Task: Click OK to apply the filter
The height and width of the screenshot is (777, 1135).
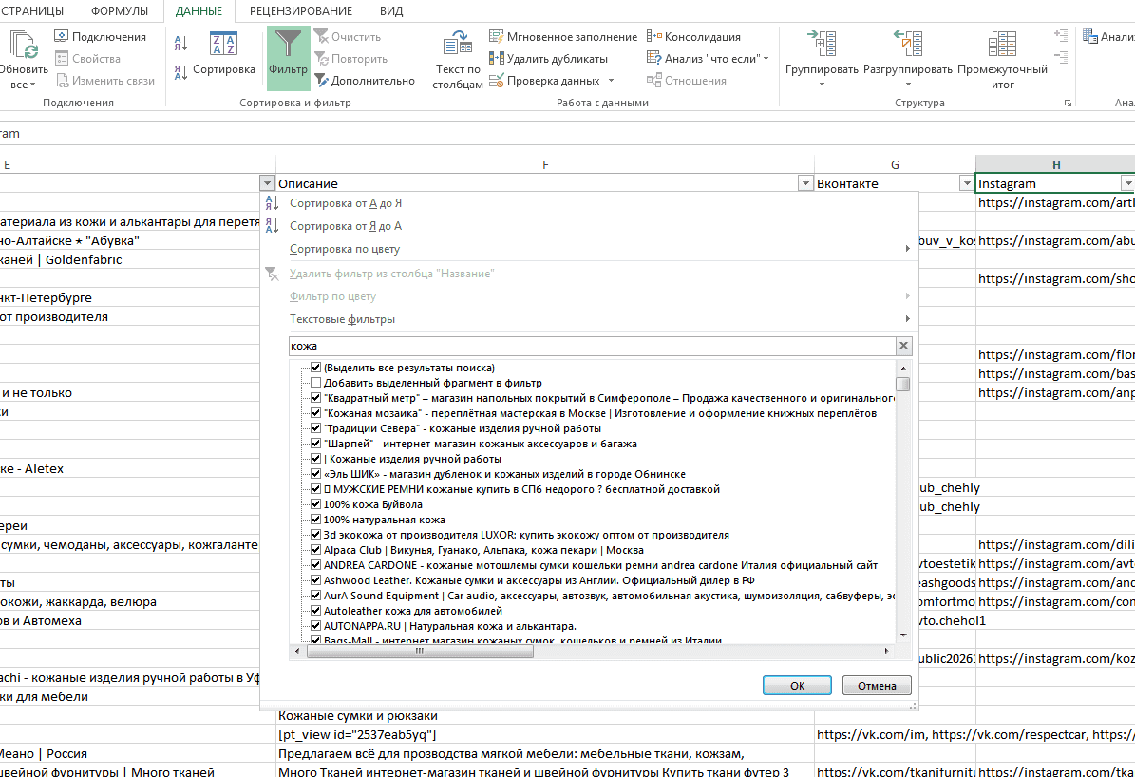Action: (797, 686)
